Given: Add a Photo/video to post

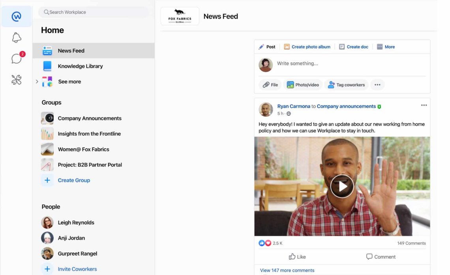Looking at the screenshot, I should [302, 85].
